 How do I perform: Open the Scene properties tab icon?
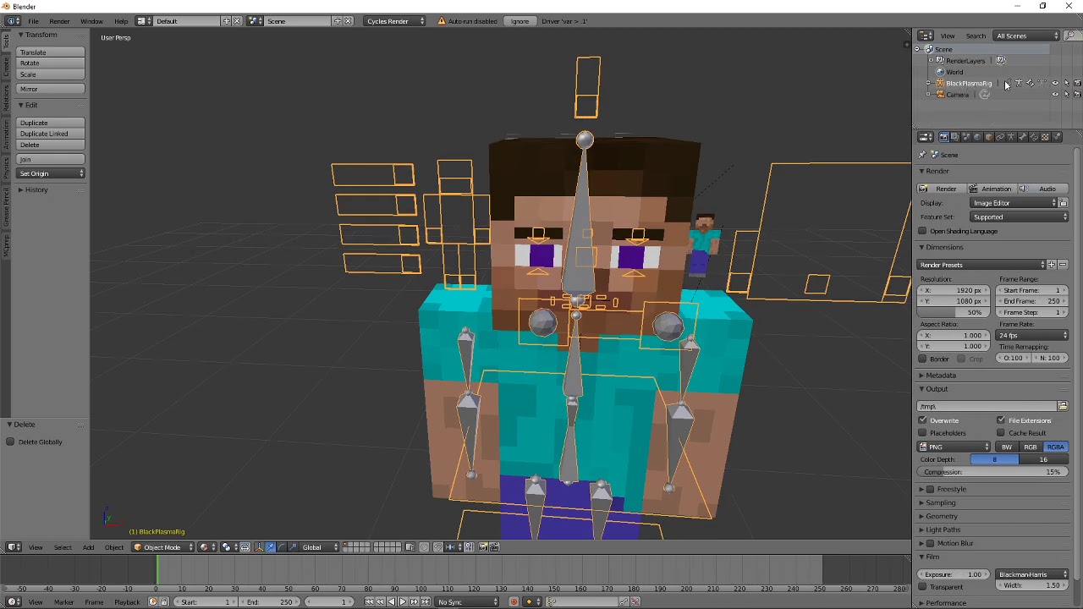pos(966,137)
